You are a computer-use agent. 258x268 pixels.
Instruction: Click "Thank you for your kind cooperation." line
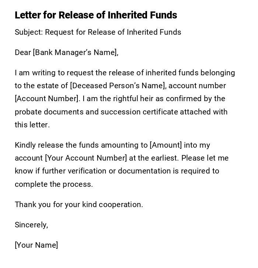79,205
